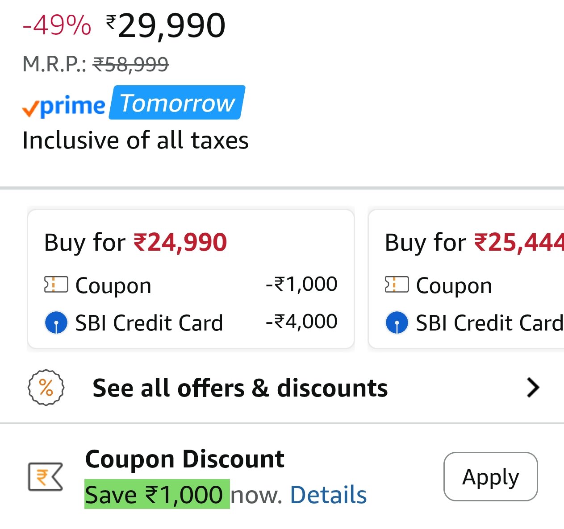This screenshot has width=564, height=529.
Task: Click the Prime checkmark logo
Action: (63, 106)
